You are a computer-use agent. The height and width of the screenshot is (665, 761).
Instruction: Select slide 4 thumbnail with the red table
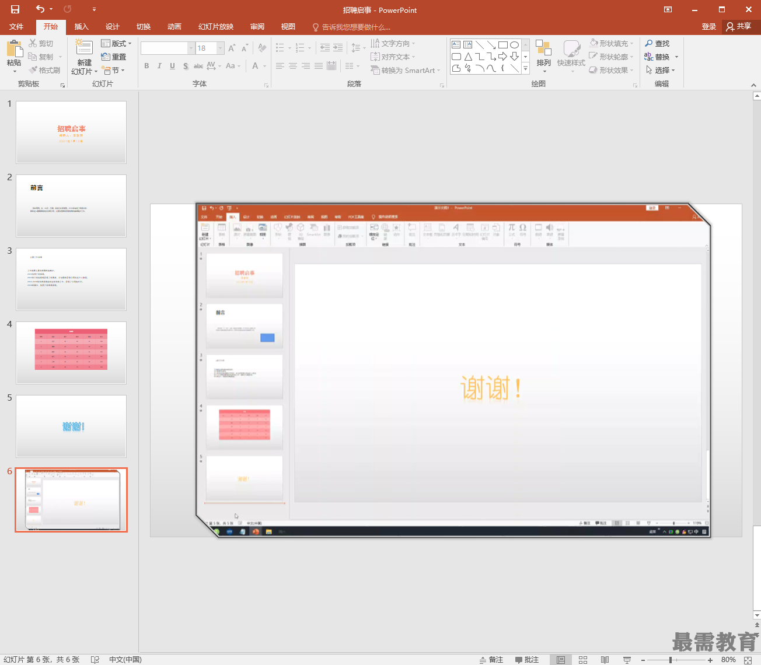tap(71, 353)
